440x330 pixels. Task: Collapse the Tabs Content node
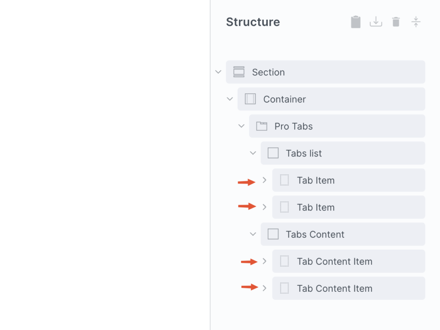click(253, 235)
